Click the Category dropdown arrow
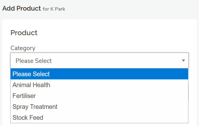199x126 pixels. [183, 61]
